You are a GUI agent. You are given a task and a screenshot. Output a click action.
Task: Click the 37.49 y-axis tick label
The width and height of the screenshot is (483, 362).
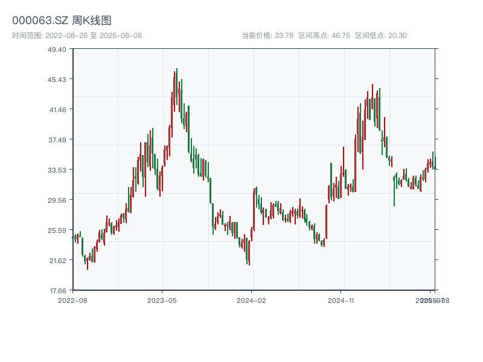[57, 139]
